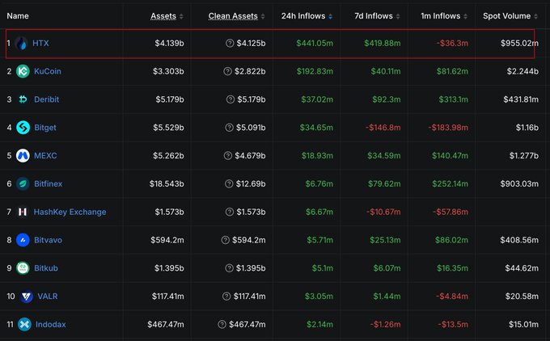Sort table by 7d Inflows arrows
The width and height of the screenshot is (550, 341).
click(398, 16)
